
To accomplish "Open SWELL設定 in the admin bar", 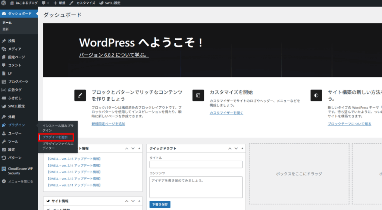I will 110,3.
